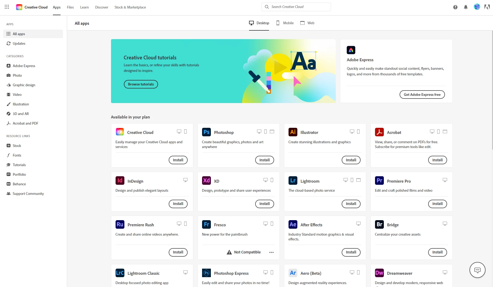Open the Discover menu in top navigation
The height and width of the screenshot is (287, 493).
[x=102, y=7]
